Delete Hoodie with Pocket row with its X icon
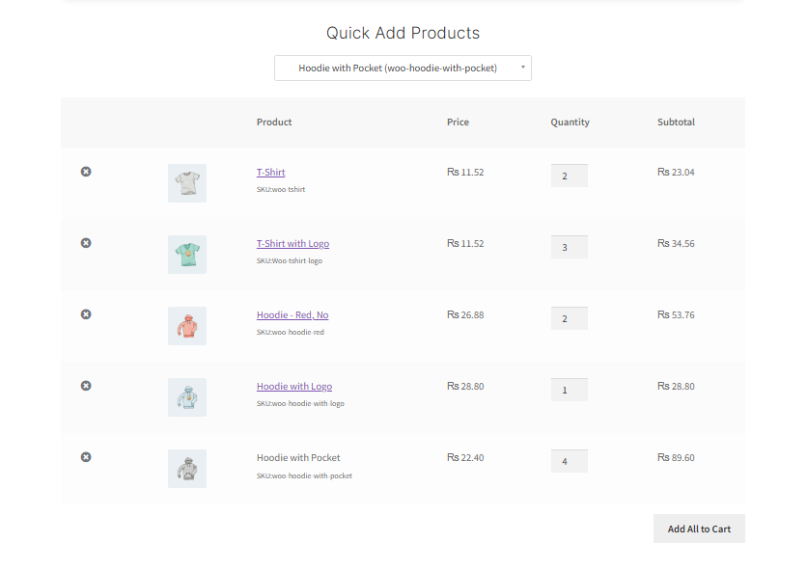This screenshot has width=807, height=570. tap(86, 456)
